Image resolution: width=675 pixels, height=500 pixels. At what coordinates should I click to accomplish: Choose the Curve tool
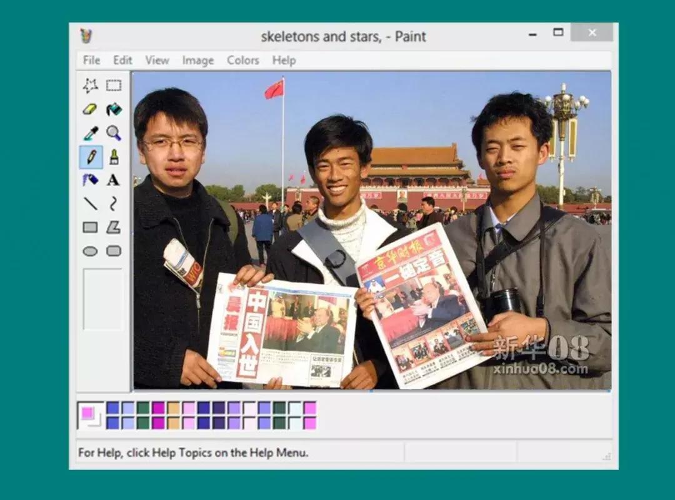pyautogui.click(x=113, y=203)
